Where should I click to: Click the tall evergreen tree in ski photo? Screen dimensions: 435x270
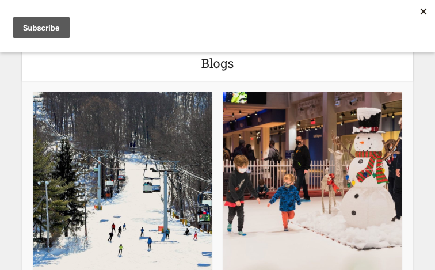point(65,185)
